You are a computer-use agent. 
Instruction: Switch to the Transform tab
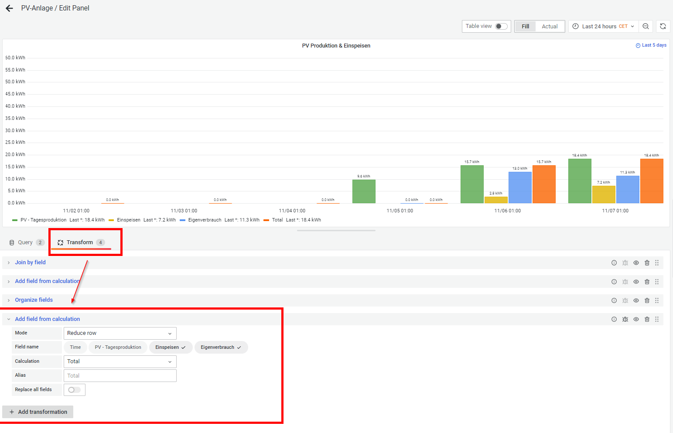pos(81,242)
